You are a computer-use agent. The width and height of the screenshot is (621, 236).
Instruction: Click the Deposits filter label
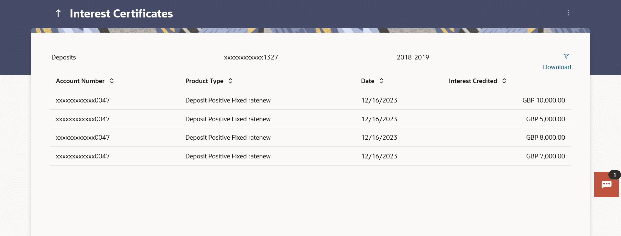tap(64, 57)
